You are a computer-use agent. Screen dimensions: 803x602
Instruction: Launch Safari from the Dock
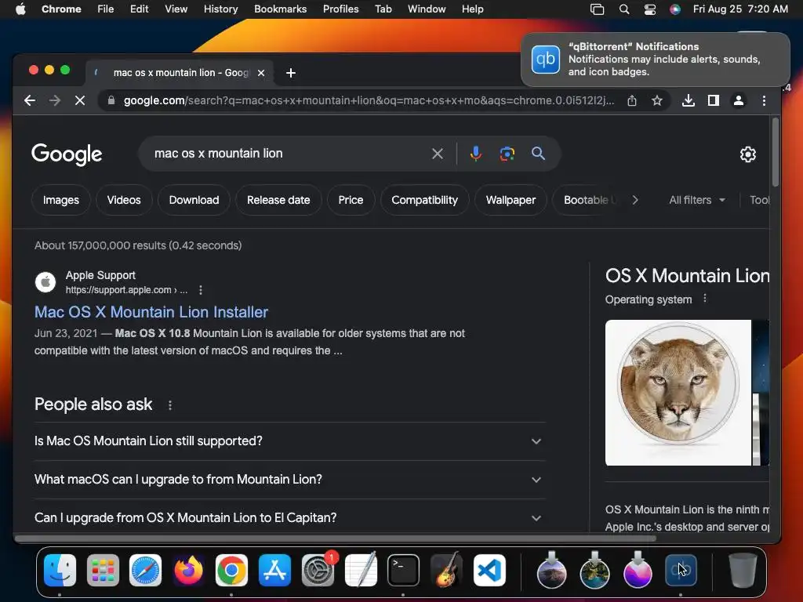point(145,571)
